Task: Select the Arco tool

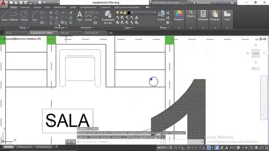Action: click(35, 16)
